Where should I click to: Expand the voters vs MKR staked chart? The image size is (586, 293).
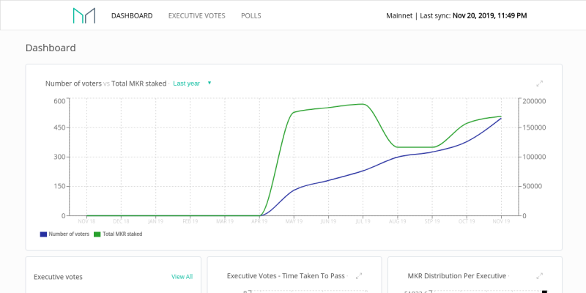tap(539, 84)
